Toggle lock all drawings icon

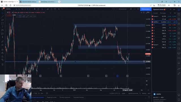pos(3,56)
